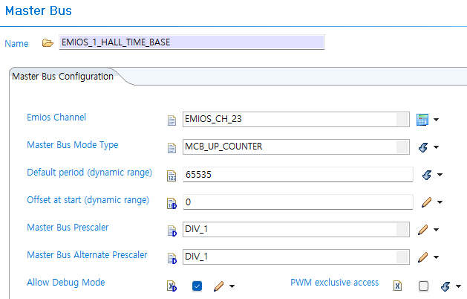Click the pencil icon for Master Bus Prescaler
Image resolution: width=467 pixels, height=299 pixels.
pos(422,230)
